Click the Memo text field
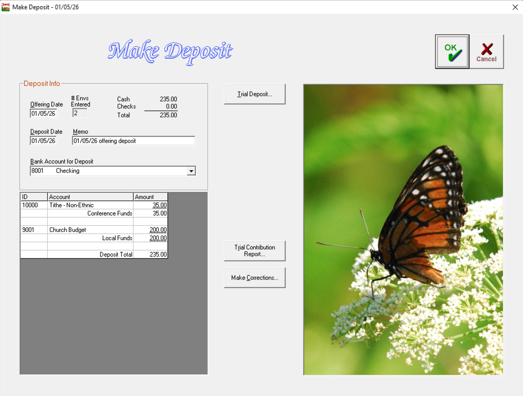 (x=133, y=141)
